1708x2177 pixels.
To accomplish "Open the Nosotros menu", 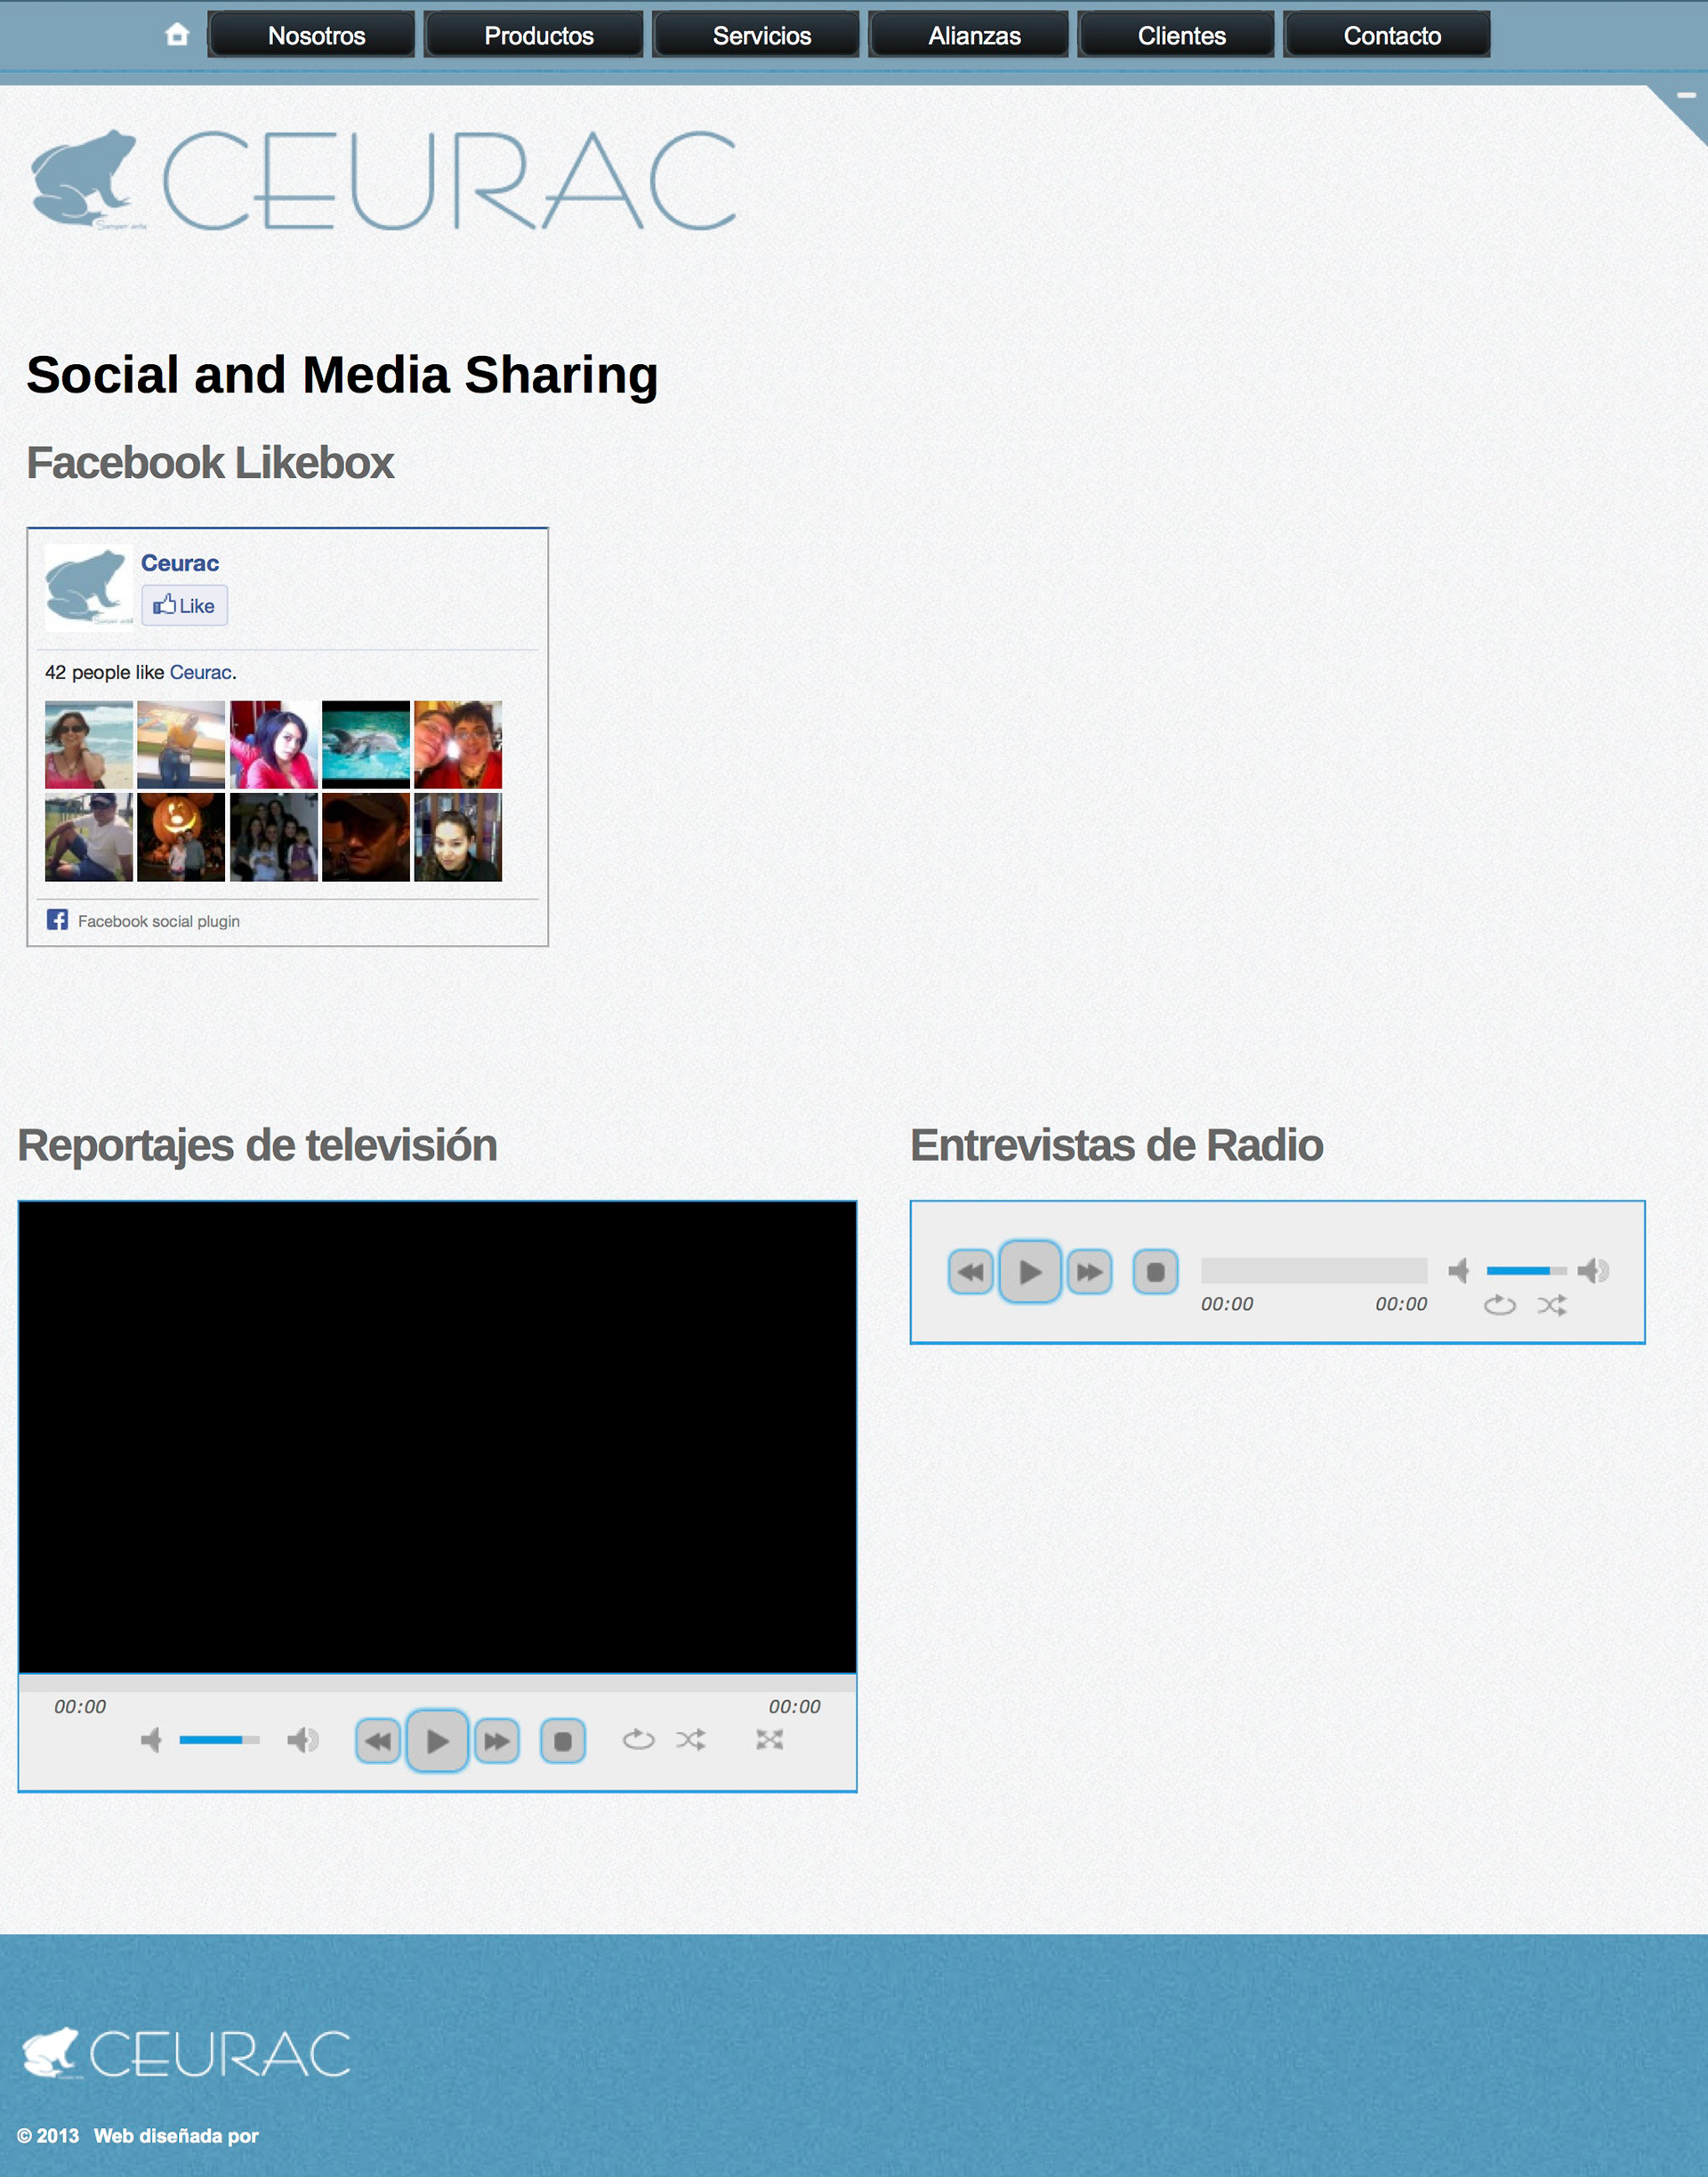I will pos(312,35).
